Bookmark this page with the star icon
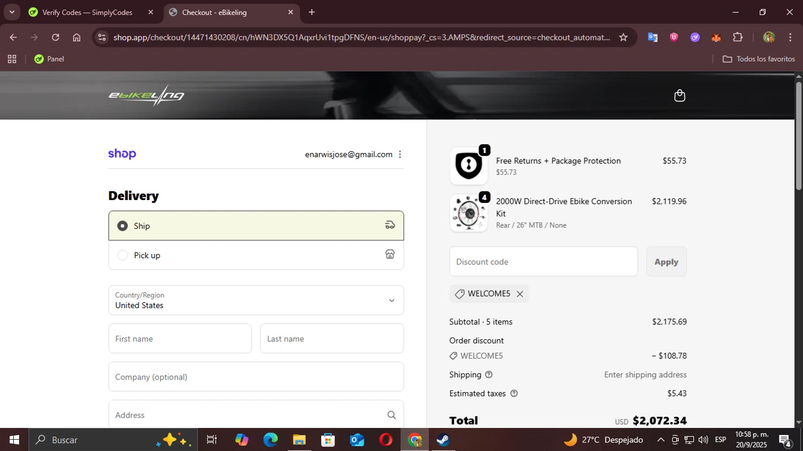 click(623, 37)
